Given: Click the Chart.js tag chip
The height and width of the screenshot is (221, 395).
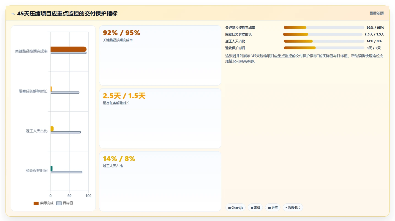Looking at the screenshot, I should pos(236,208).
